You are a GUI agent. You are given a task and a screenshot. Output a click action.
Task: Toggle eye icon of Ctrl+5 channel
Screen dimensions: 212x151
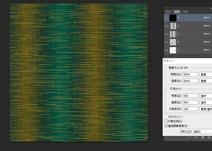pos(166,34)
